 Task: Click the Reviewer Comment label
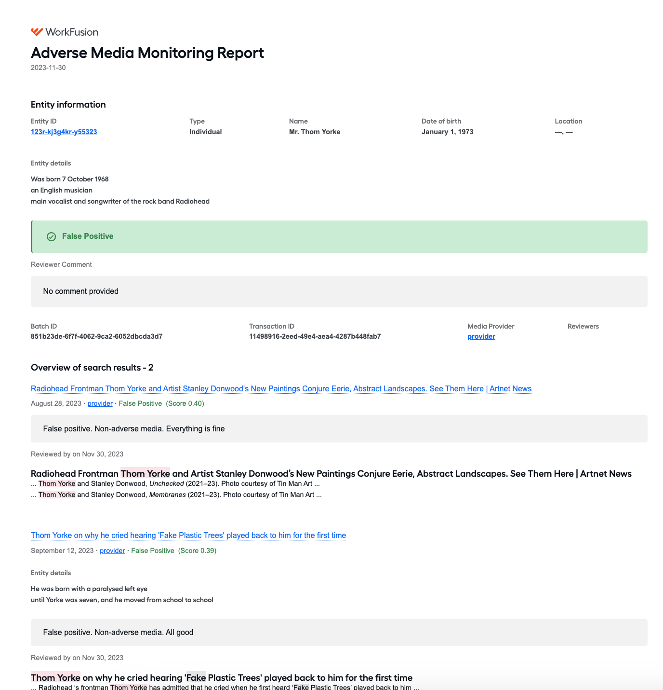(x=61, y=264)
